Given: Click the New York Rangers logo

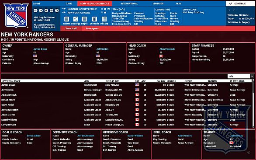Looking at the screenshot, I should coord(16,15).
